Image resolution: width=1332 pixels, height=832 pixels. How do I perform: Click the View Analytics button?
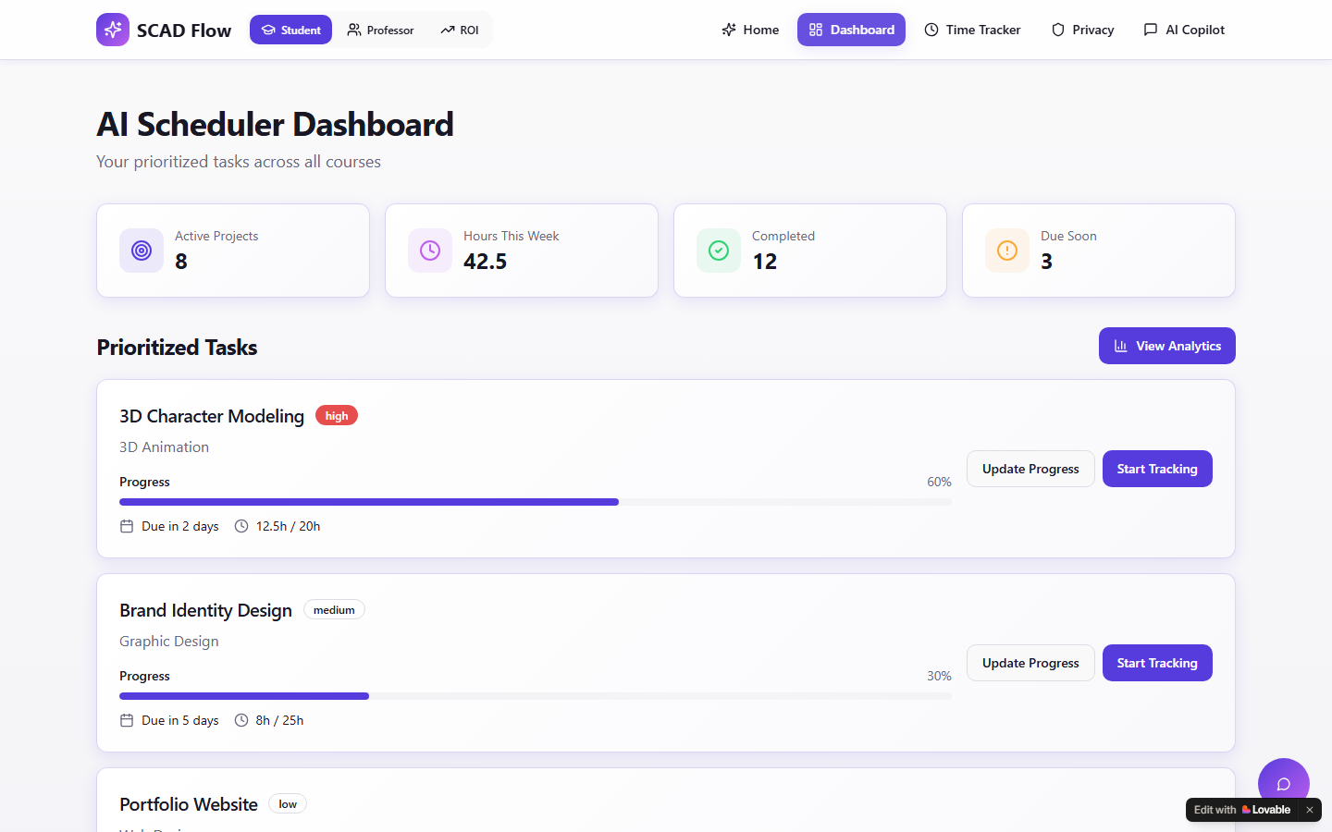(x=1167, y=346)
